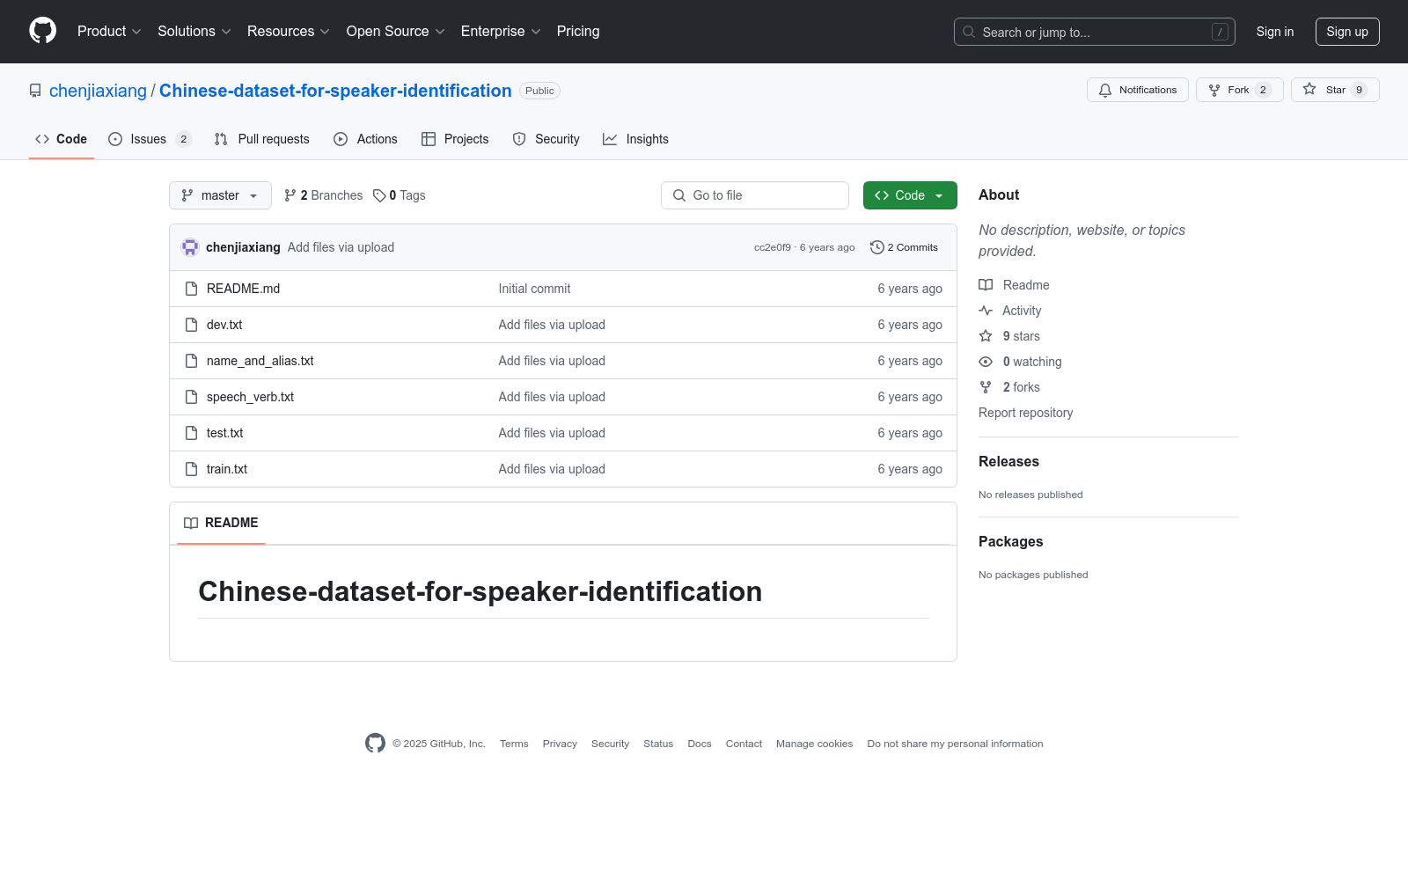This screenshot has width=1408, height=880.
Task: Click the tag icon beside 0 Tags
Action: (379, 195)
